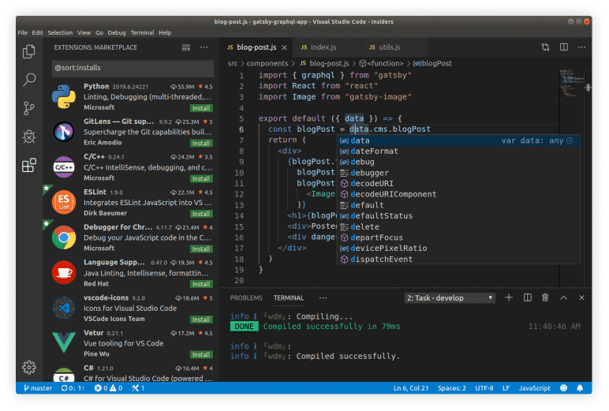Open editor more actions ellipsis

coord(581,47)
